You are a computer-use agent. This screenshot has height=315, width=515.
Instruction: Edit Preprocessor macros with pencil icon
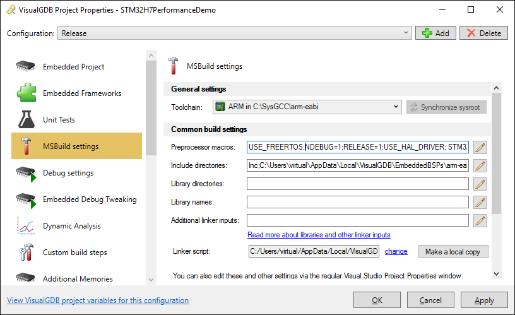click(x=480, y=148)
